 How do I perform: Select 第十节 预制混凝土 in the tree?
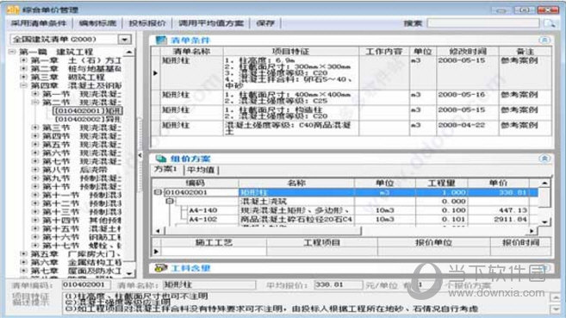point(82,187)
